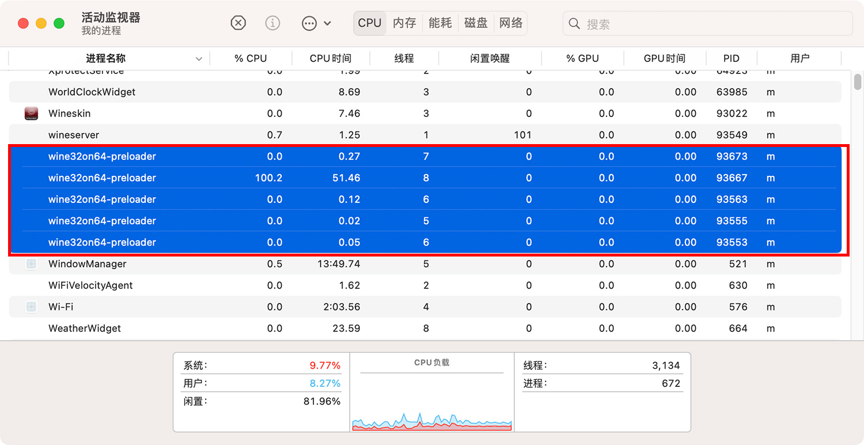The image size is (864, 445).
Task: Select the Wi-Fi process icon
Action: [x=32, y=307]
